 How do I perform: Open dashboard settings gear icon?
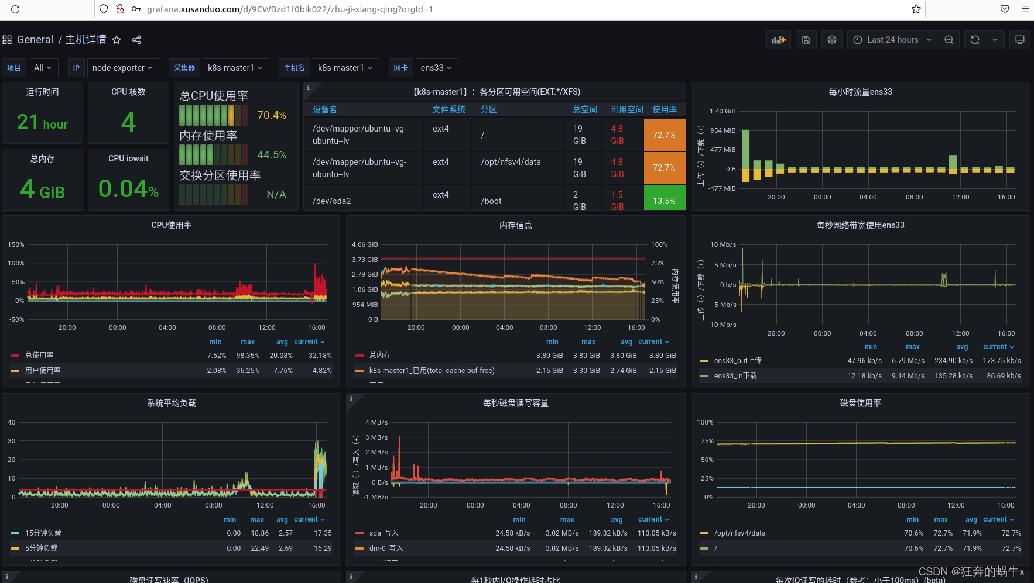point(832,40)
